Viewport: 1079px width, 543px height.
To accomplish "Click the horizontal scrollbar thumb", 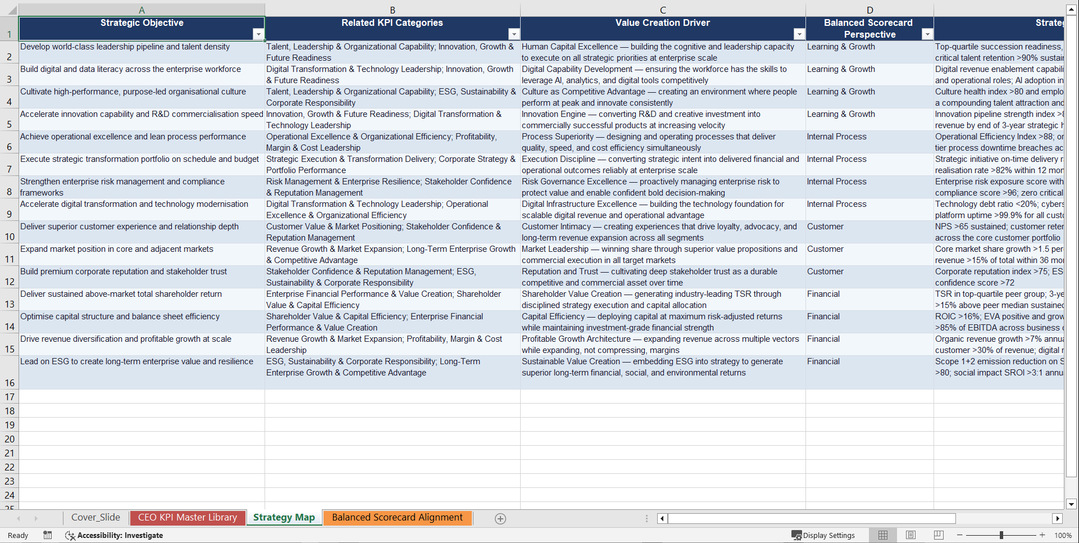I will tap(812, 518).
